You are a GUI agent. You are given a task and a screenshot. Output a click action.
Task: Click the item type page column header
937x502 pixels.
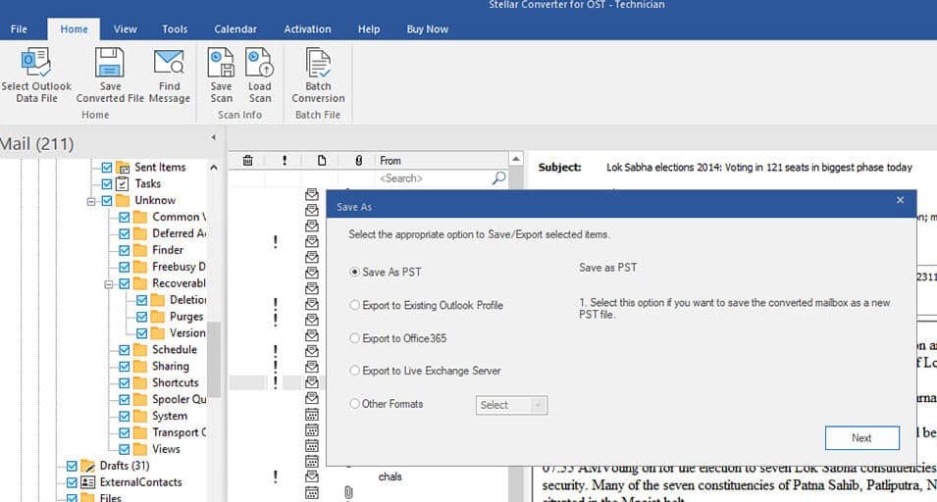pyautogui.click(x=322, y=161)
